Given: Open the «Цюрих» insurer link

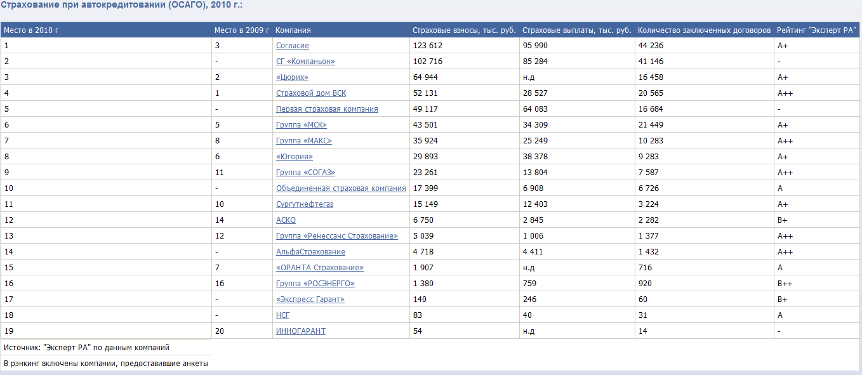Looking at the screenshot, I should click(x=292, y=77).
